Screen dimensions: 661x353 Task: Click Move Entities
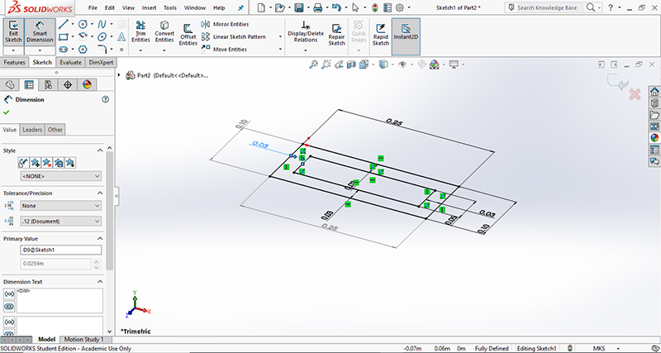point(224,50)
